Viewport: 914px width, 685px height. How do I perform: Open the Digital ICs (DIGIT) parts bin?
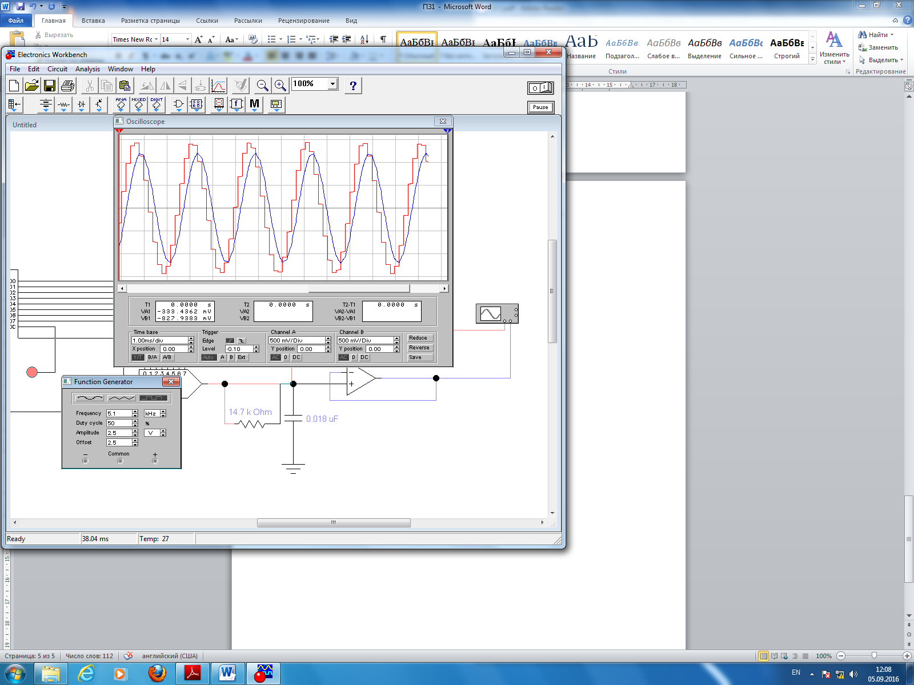point(157,104)
